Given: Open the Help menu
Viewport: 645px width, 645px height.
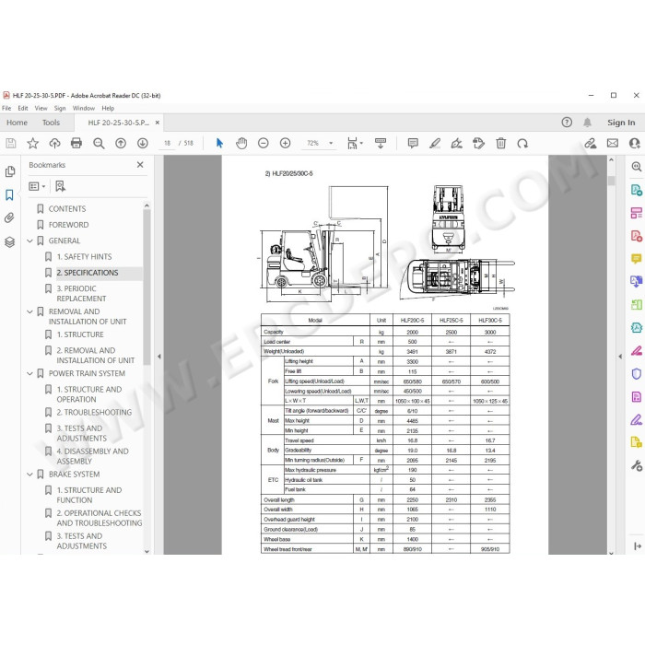Looking at the screenshot, I should [x=108, y=108].
